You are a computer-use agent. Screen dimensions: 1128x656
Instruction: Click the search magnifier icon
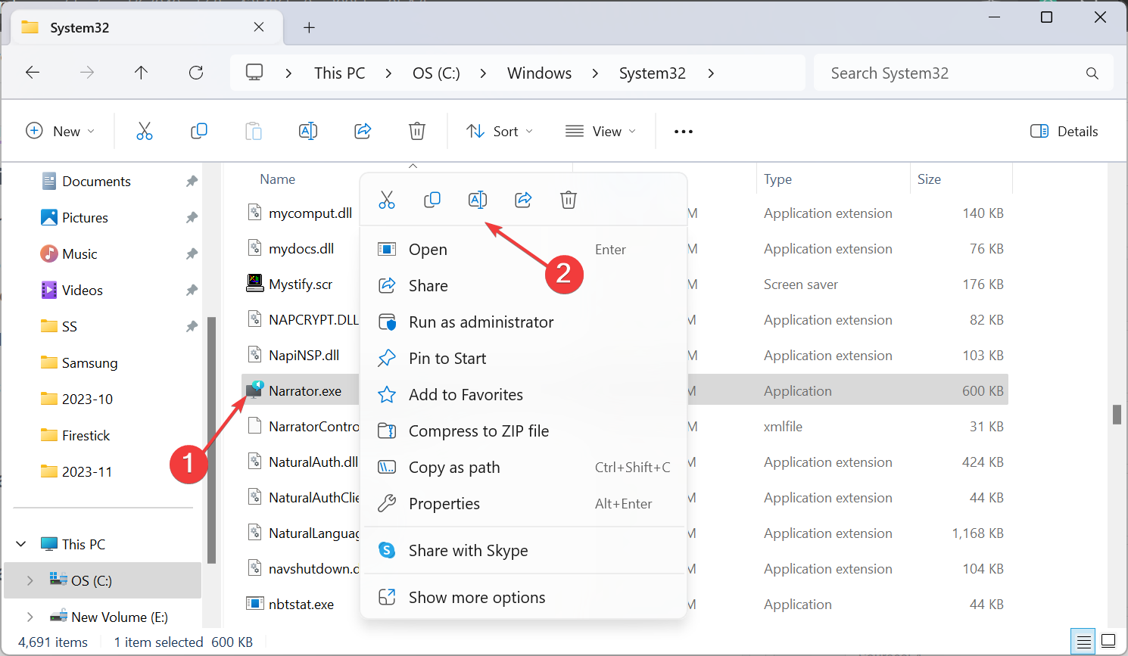1092,73
